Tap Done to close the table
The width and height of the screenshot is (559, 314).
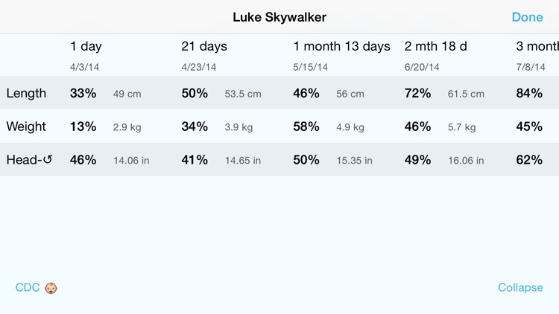pos(527,17)
